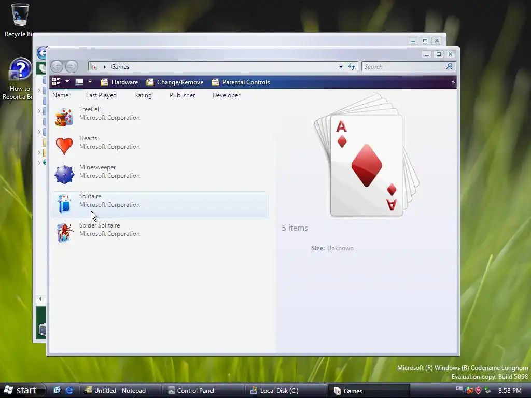Screen dimensions: 531x398
Task: Sort by the Rating column header
Action: [143, 95]
